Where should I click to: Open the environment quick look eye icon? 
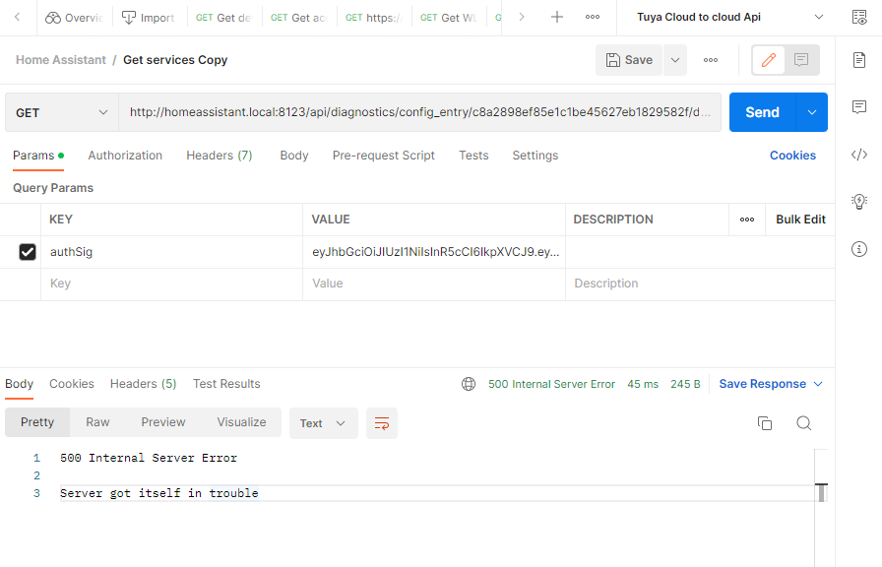(857, 16)
